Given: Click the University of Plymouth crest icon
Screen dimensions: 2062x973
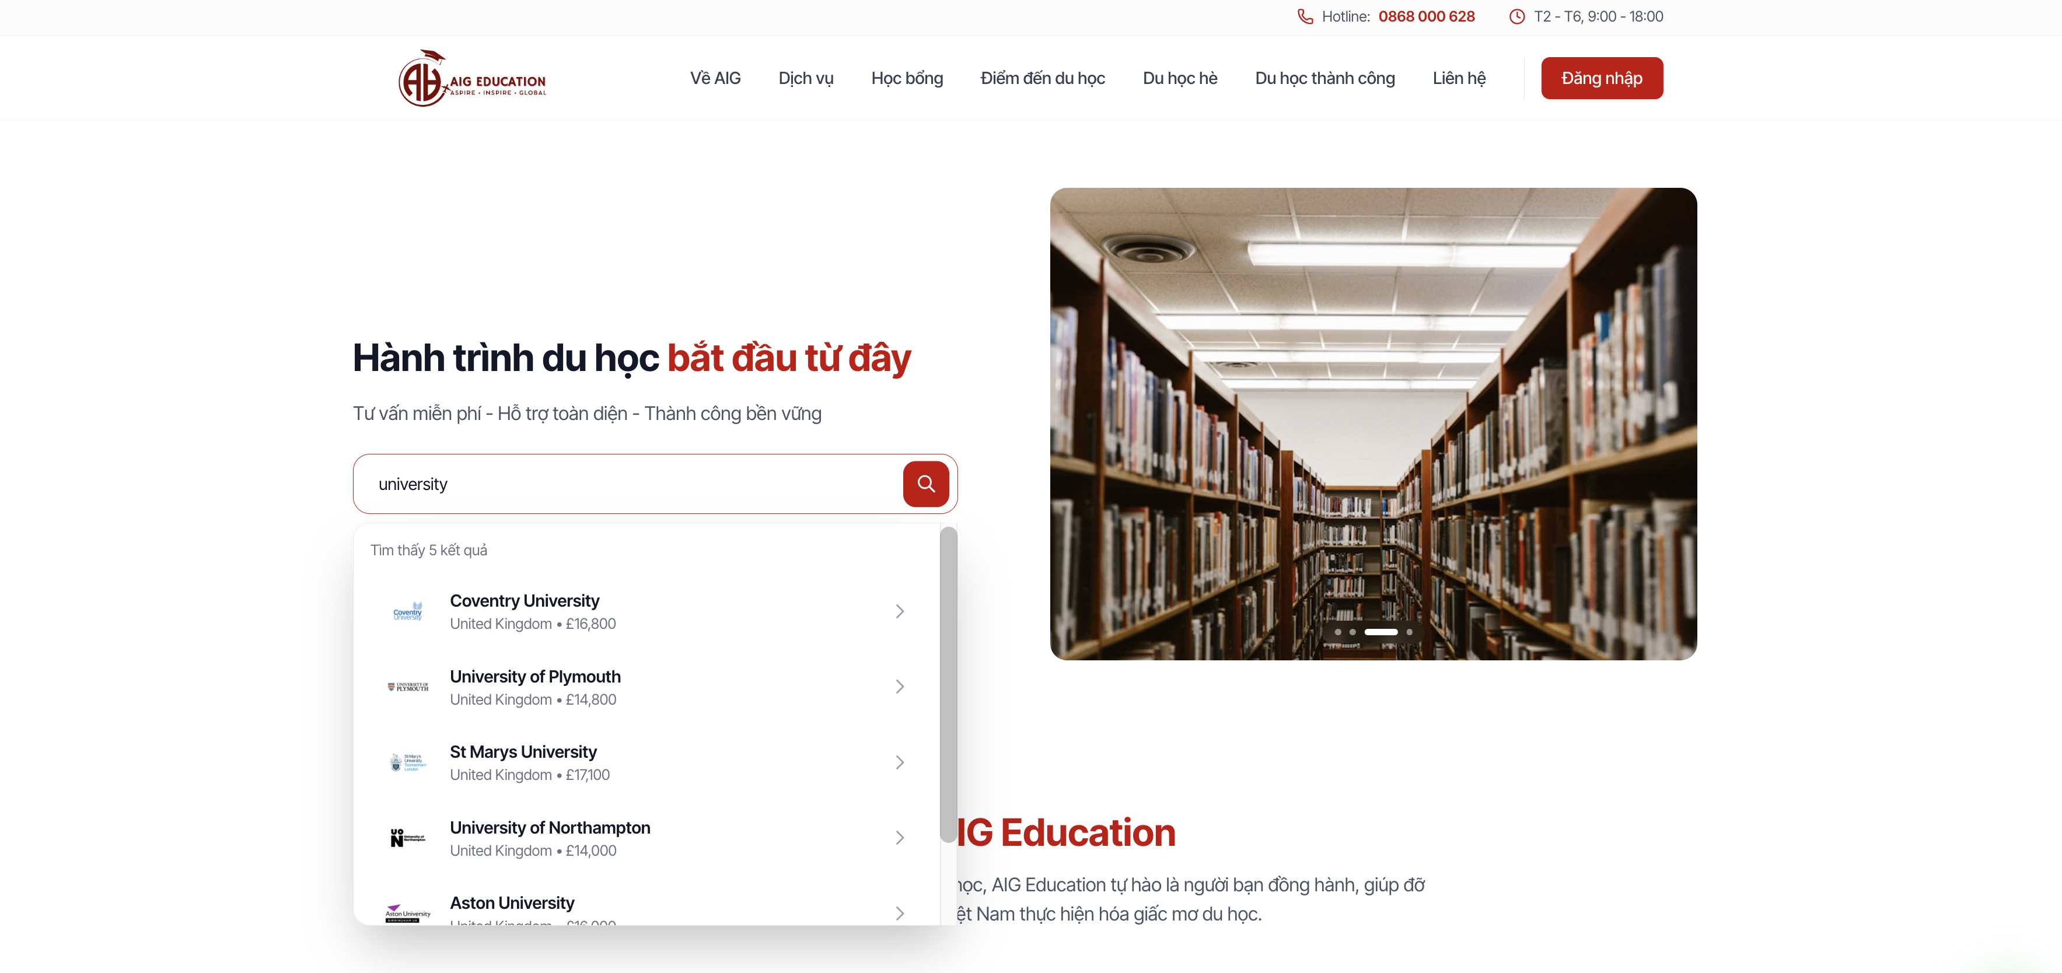Looking at the screenshot, I should pos(408,687).
